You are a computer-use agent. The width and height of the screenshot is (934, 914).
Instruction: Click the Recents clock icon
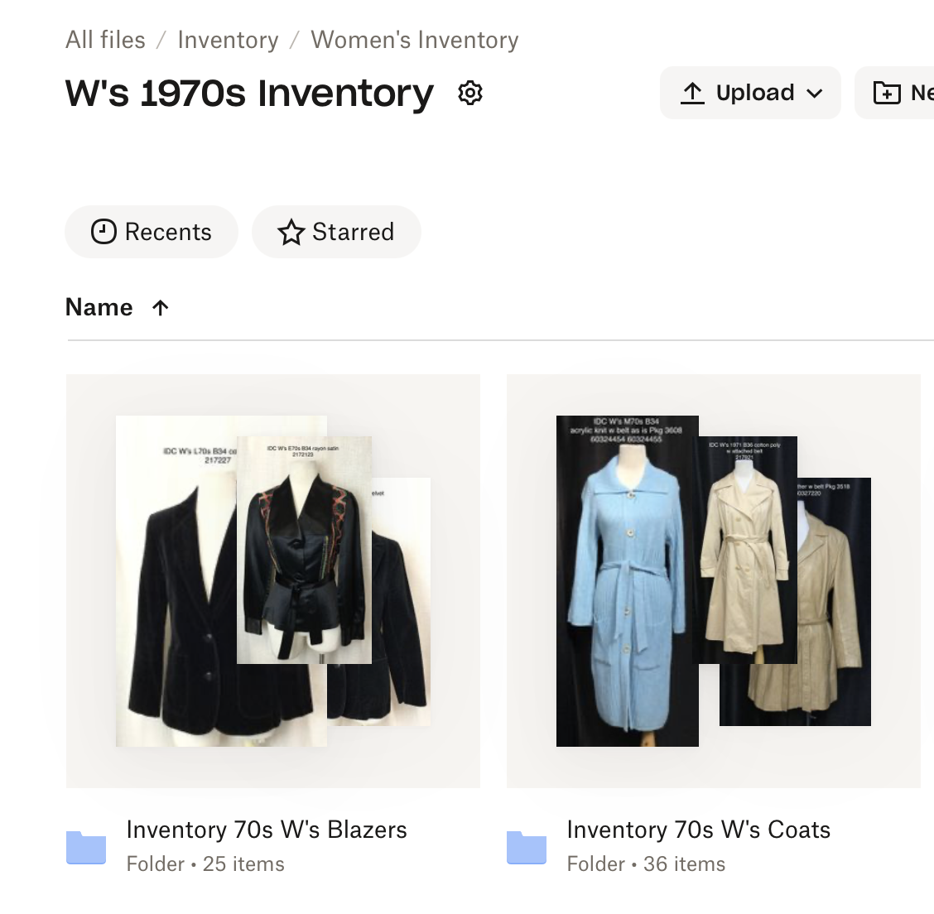click(104, 232)
